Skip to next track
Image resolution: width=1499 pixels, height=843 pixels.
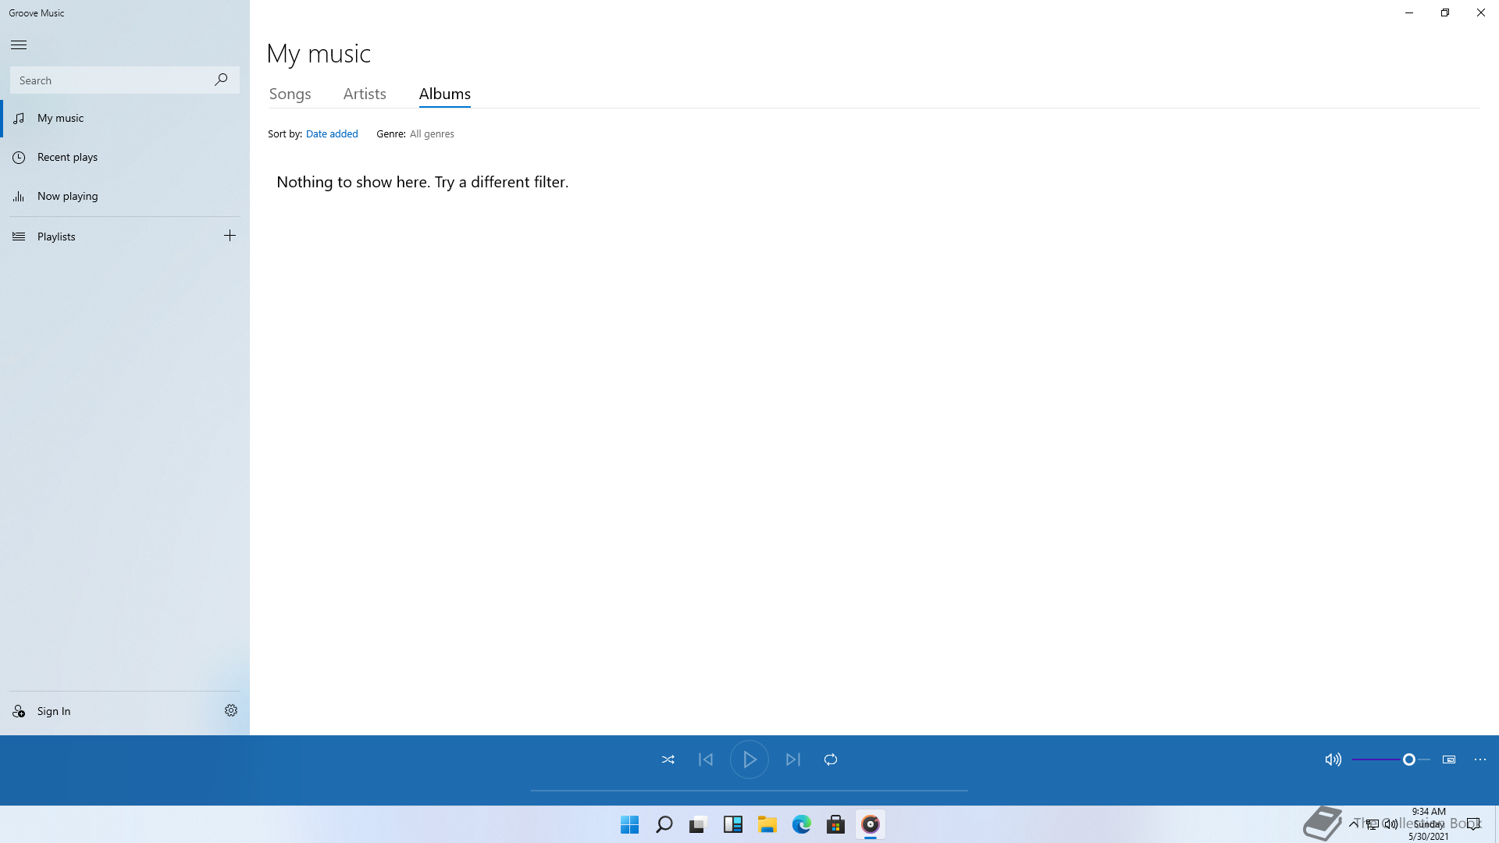(x=793, y=759)
